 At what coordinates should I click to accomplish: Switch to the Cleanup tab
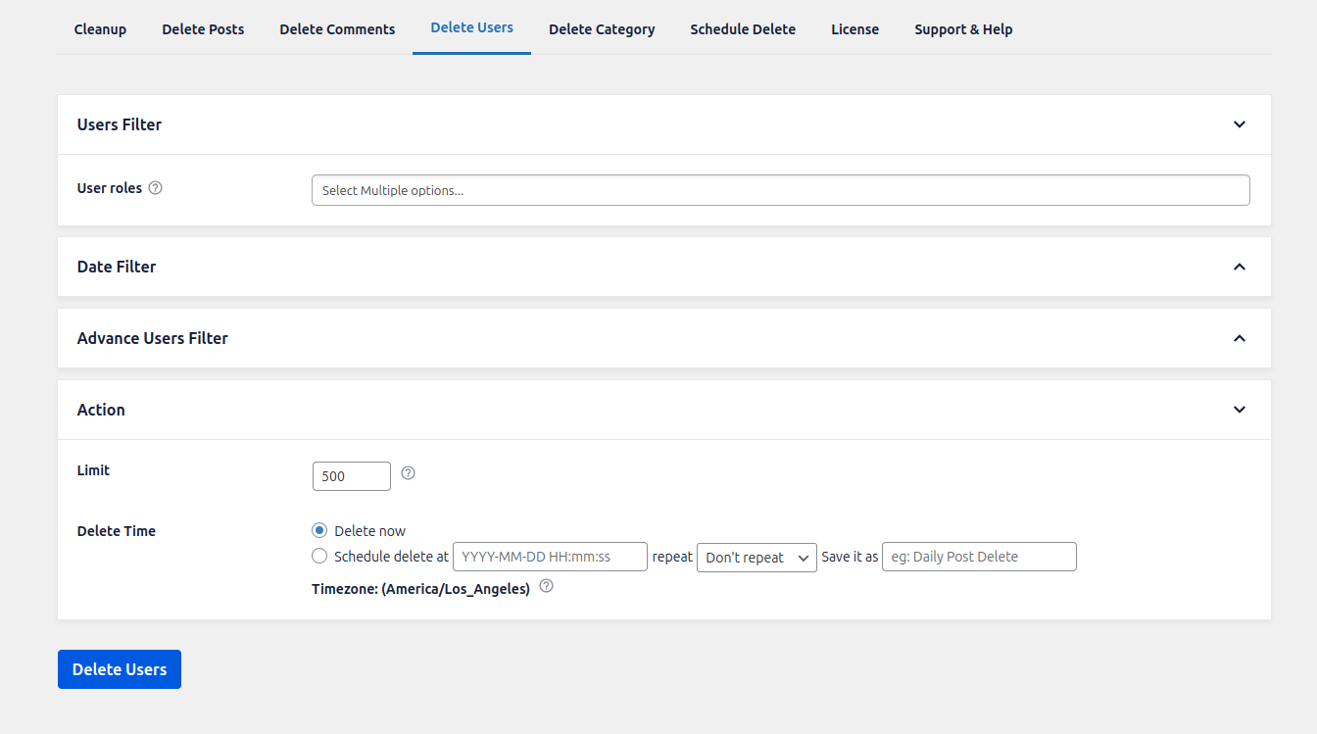(100, 29)
